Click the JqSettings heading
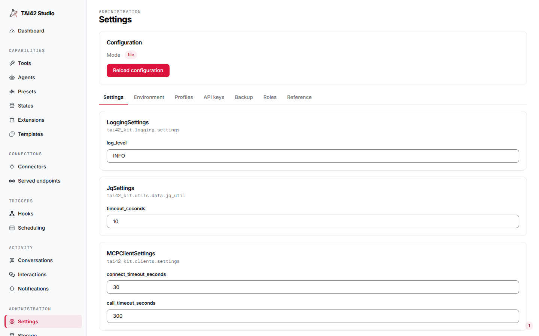The height and width of the screenshot is (336, 539). point(121,188)
